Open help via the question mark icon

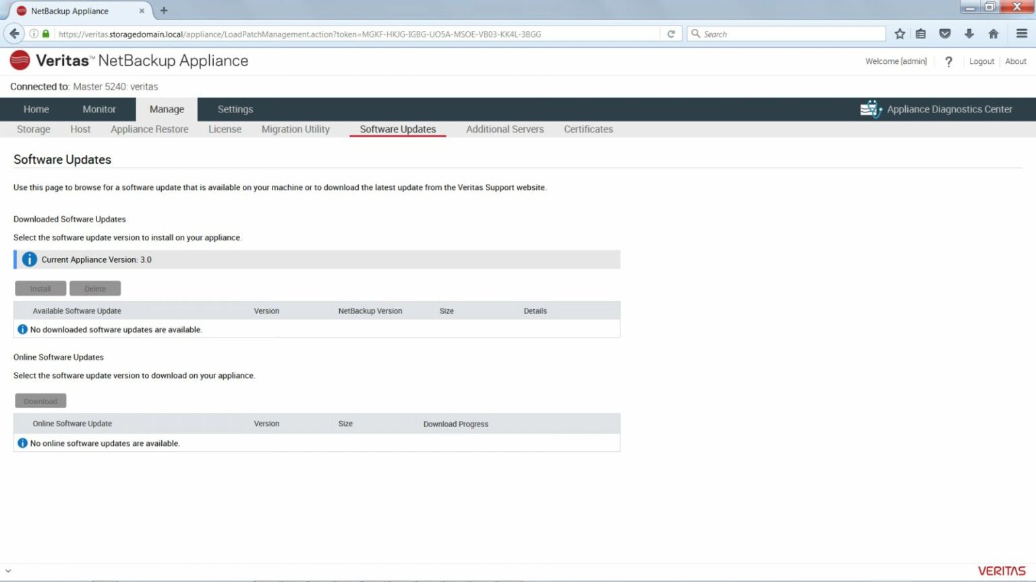coord(949,61)
